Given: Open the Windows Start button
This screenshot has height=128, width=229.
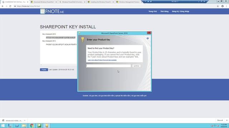Looking at the screenshot, I should (x=3, y=126).
